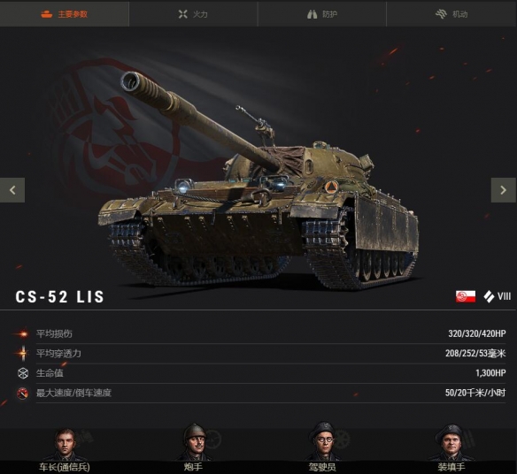Select the 车长 commander portrait
The height and width of the screenshot is (474, 517).
[65, 444]
